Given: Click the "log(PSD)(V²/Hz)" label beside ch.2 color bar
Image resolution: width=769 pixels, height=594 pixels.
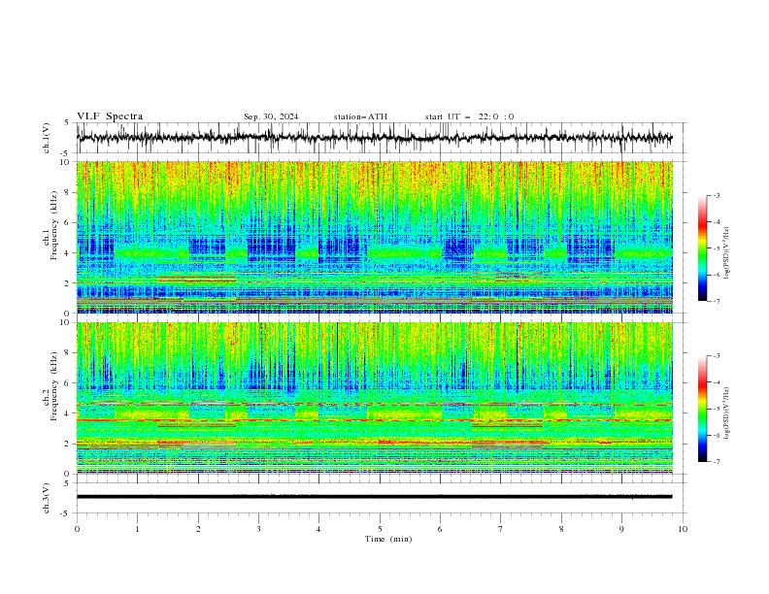Looking at the screenshot, I should (727, 413).
